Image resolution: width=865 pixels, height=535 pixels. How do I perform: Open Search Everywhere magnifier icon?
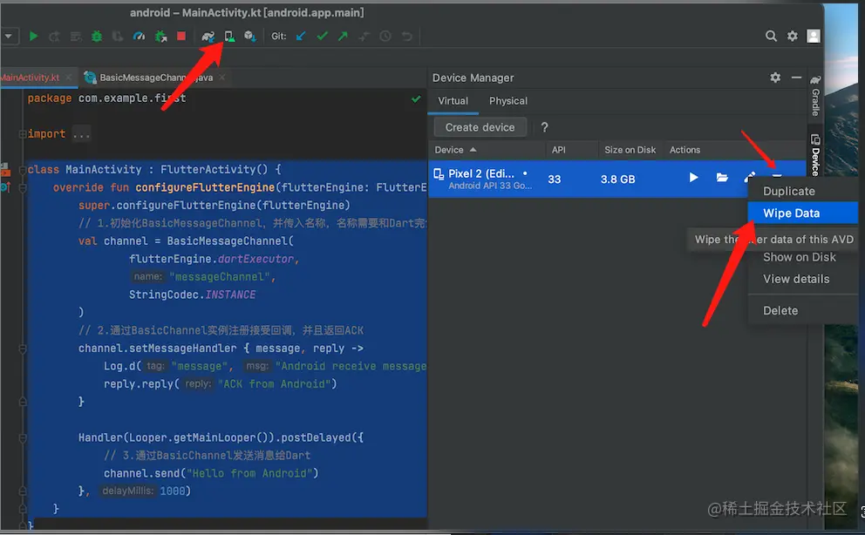(771, 37)
